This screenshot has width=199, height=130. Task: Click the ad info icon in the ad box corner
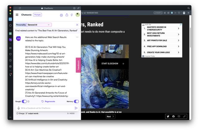click(181, 25)
